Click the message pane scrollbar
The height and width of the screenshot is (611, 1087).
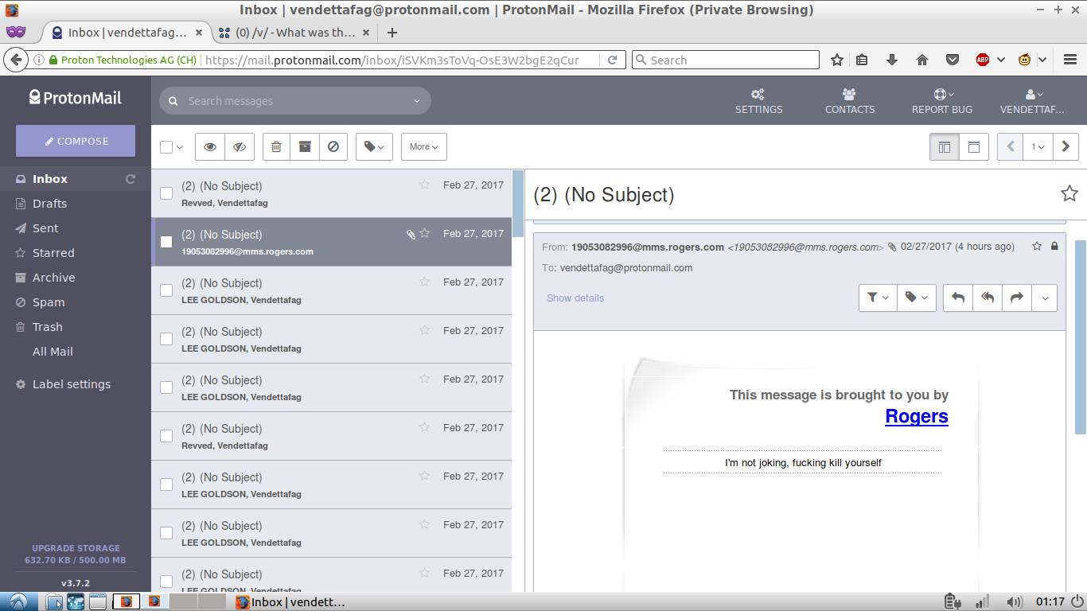(1081, 337)
